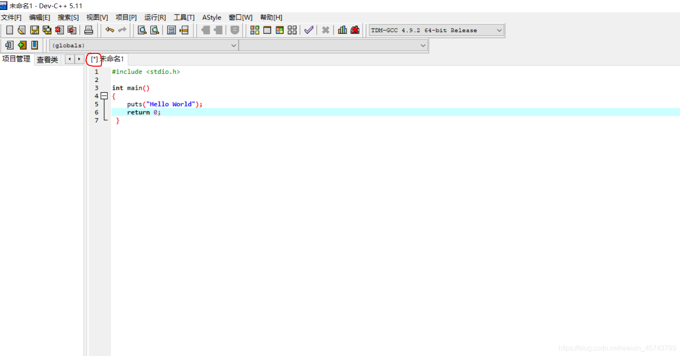Open the 文件[F] menu
The height and width of the screenshot is (356, 680).
pos(11,17)
